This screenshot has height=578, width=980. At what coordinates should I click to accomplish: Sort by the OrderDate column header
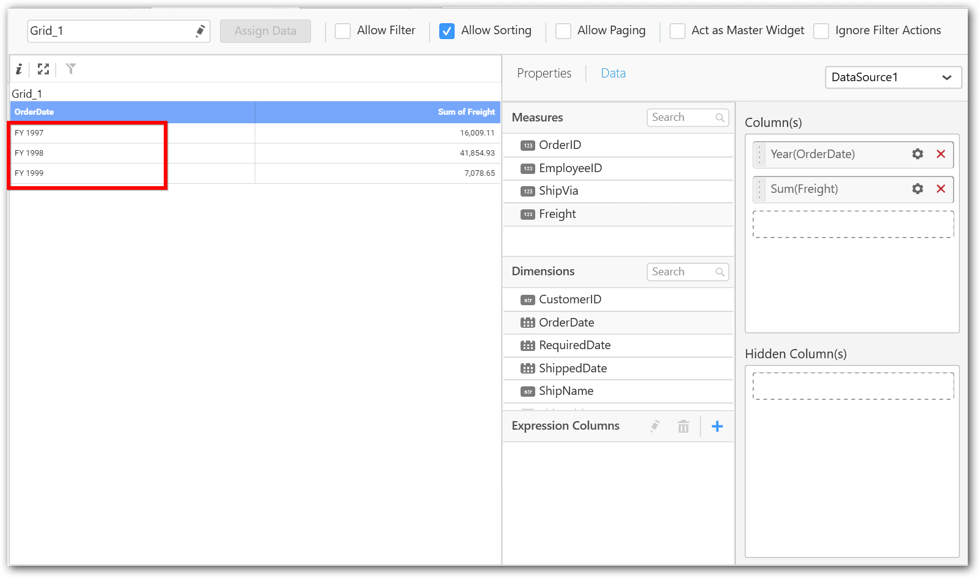click(x=34, y=112)
